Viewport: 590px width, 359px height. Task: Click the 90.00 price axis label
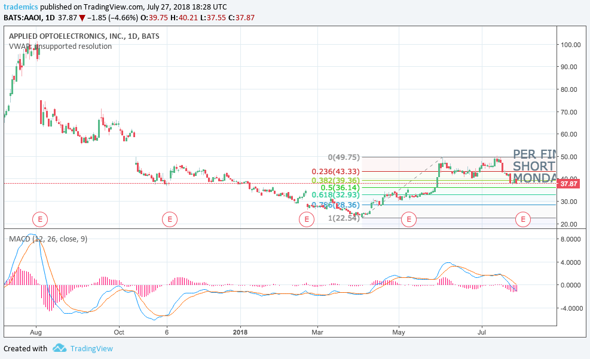568,67
